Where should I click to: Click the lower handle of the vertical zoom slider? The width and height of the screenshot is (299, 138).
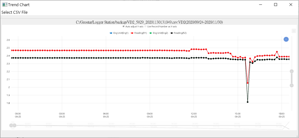292,86
